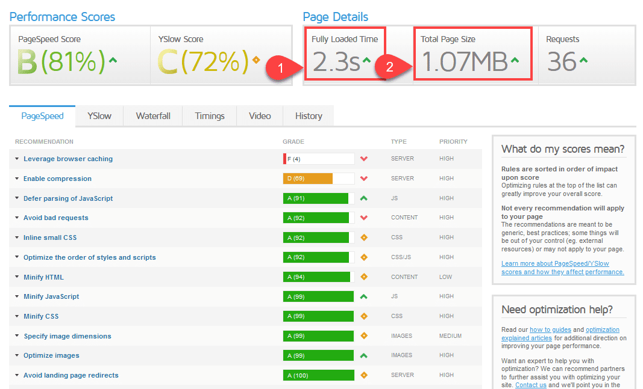643x389 pixels.
Task: Click the orange diamond for Inline small CSS
Action: tap(362, 237)
